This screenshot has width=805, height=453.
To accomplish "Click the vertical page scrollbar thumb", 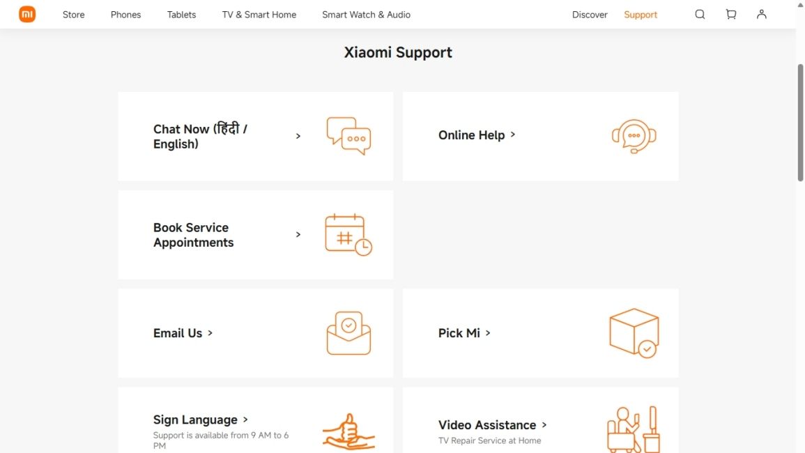I will click(800, 122).
